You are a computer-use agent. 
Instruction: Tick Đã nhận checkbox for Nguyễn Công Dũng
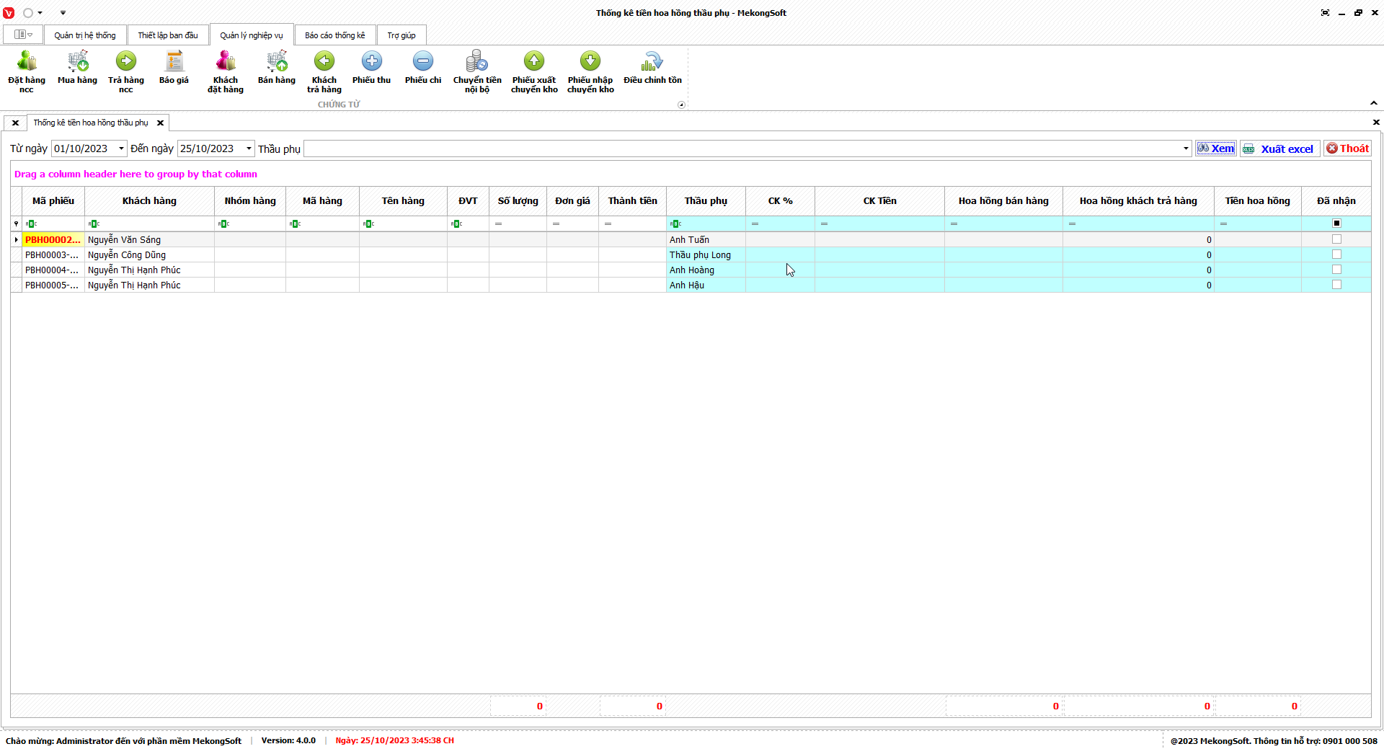(1336, 254)
